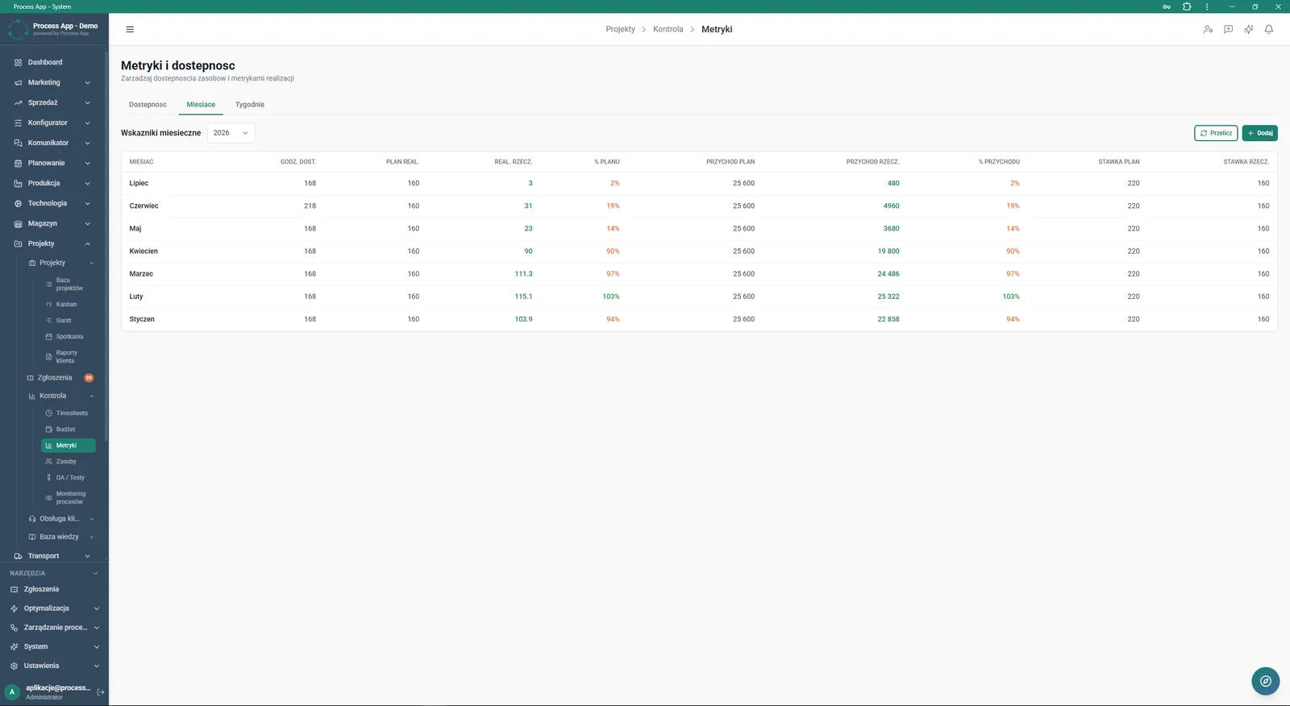Screen dimensions: 1290x706
Task: Click the 111.3 value in Marzec row
Action: coord(523,274)
